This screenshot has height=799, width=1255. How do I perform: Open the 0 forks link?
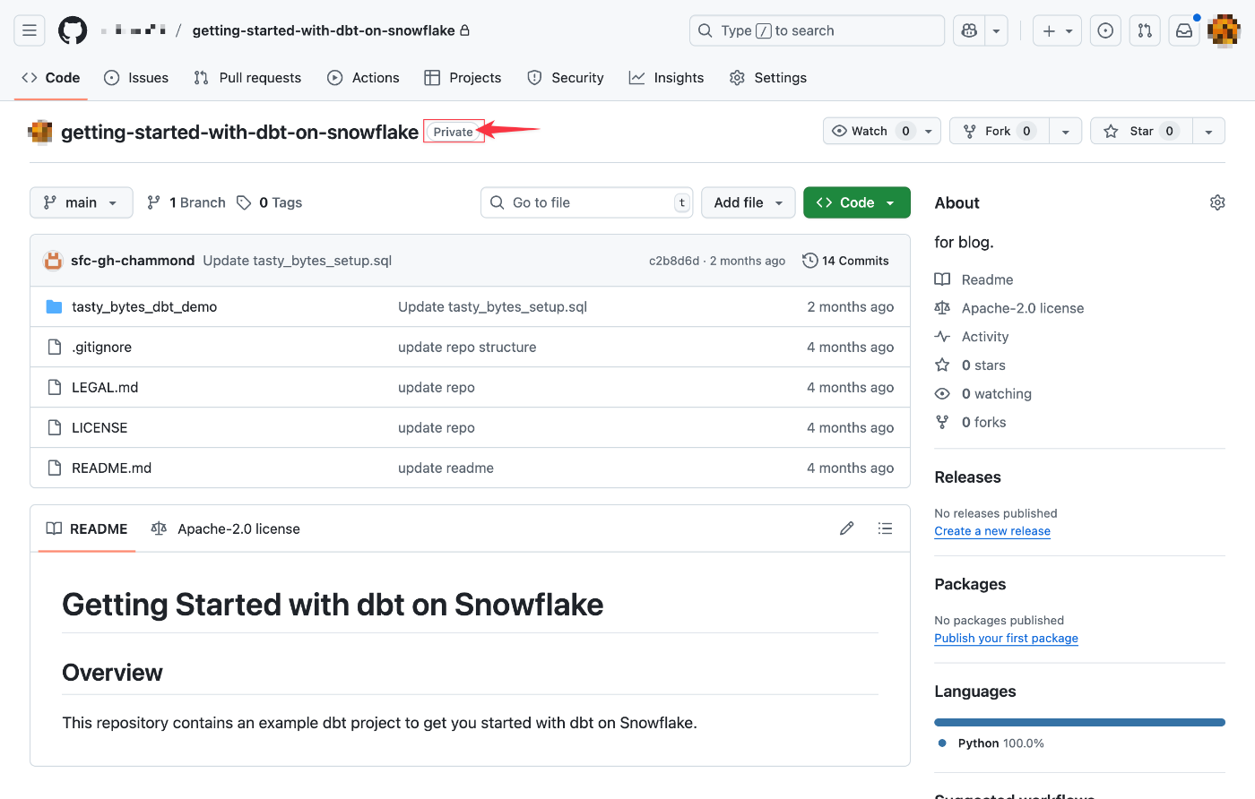tap(970, 423)
